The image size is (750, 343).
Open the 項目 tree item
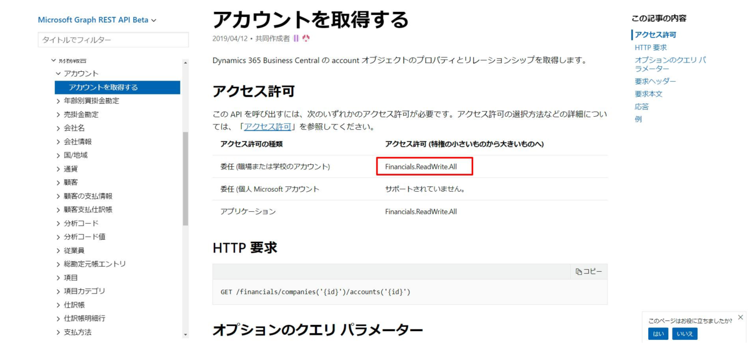(x=71, y=278)
